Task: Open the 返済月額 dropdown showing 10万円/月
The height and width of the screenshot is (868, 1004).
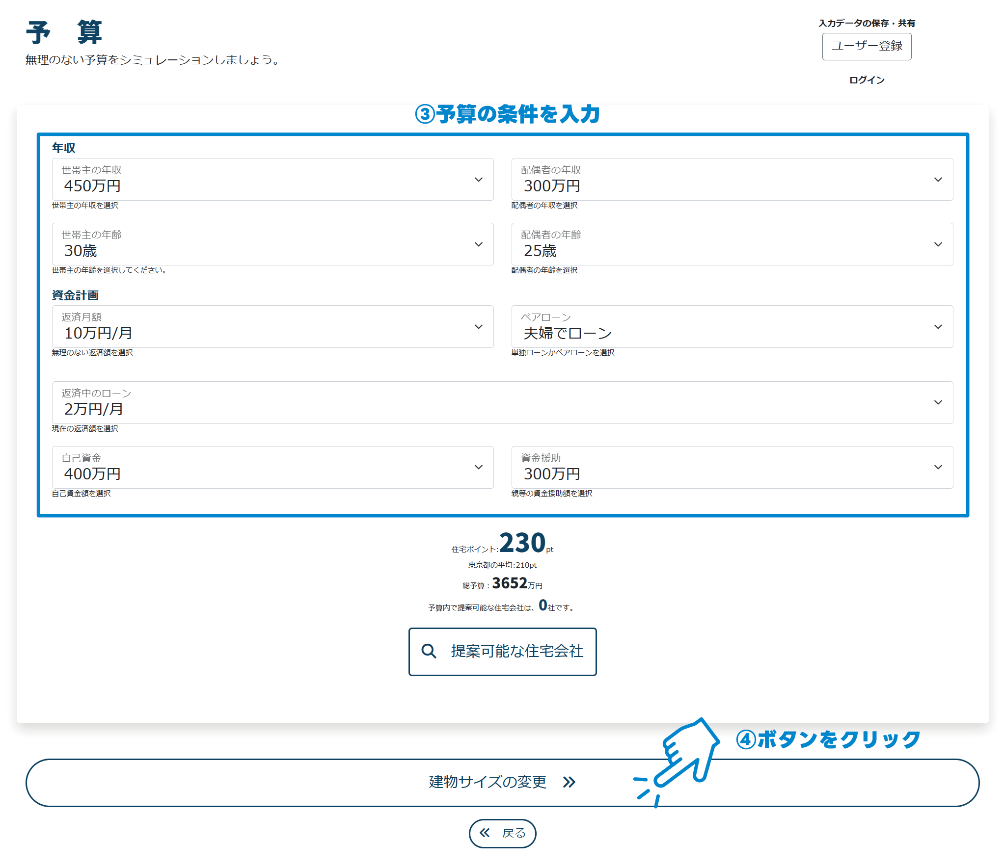Action: (272, 326)
